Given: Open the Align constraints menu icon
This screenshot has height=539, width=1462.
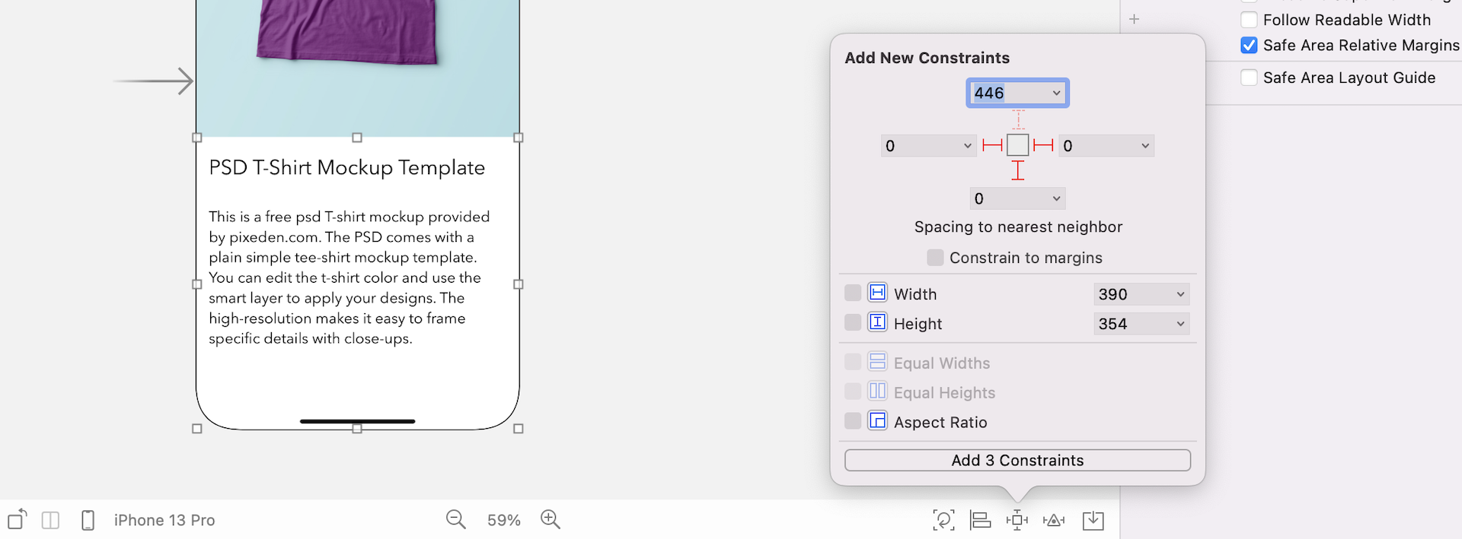Looking at the screenshot, I should 980,520.
